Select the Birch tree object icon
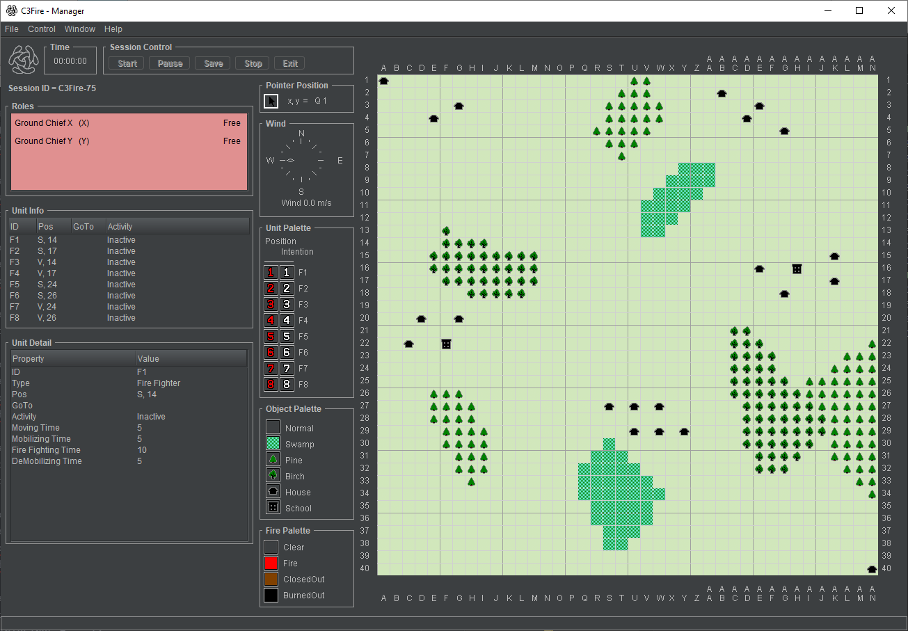The image size is (908, 631). coord(273,476)
